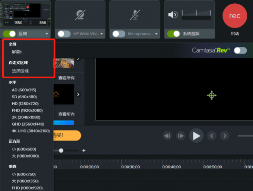253x191 pixels.
Task: Jump to next marker with right chevron
Action: [225, 136]
